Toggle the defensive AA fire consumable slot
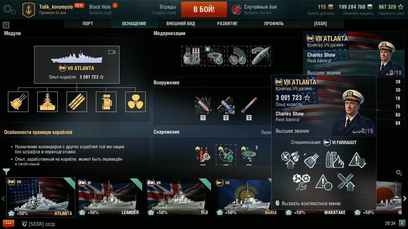This screenshot has width=408, height=229. click(226, 154)
